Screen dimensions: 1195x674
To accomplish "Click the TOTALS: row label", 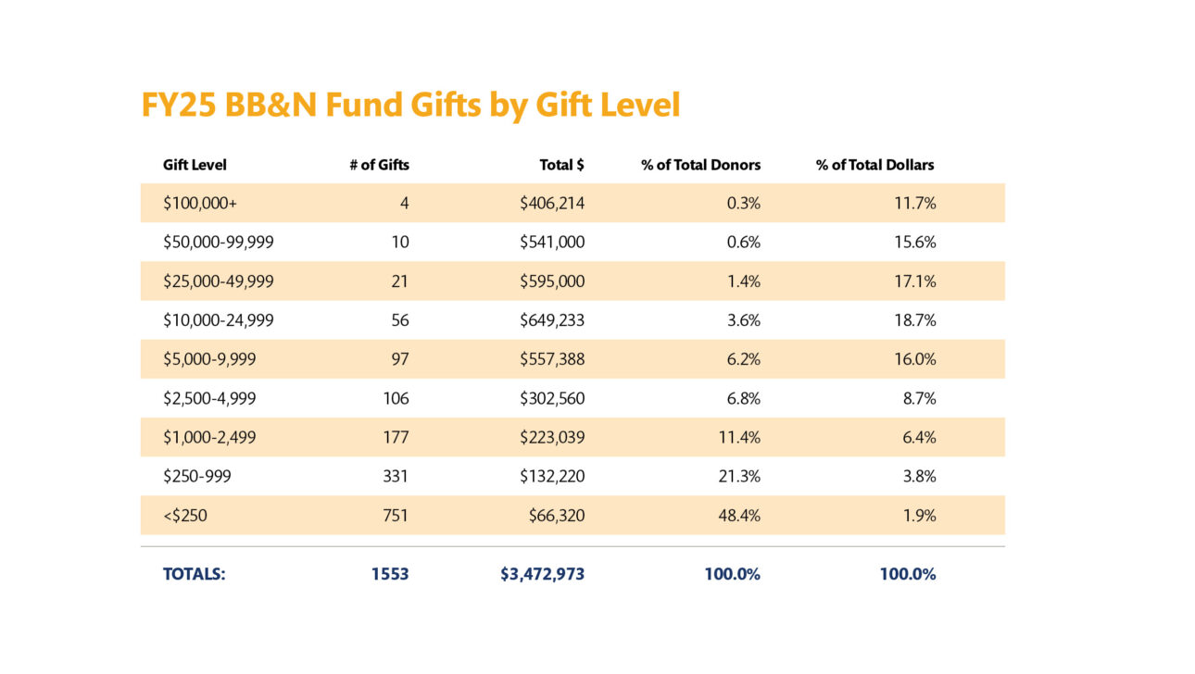I will coord(195,574).
